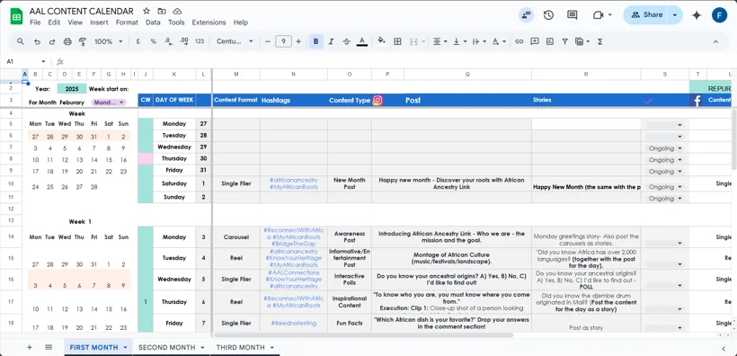
Task: Open the Format menu
Action: (127, 22)
